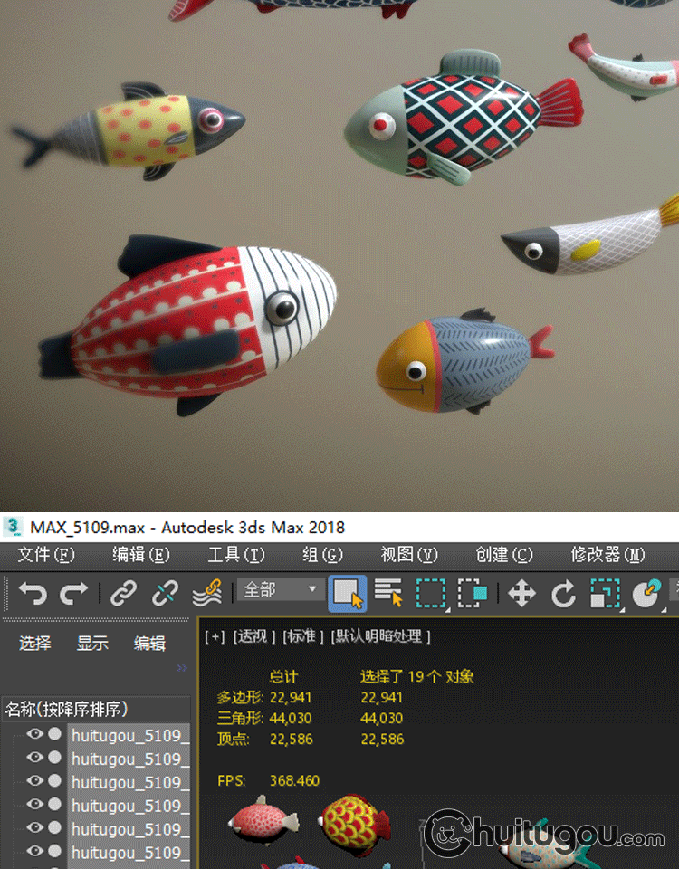Open the 创建(C) menu
Screen dimensions: 679x869
pos(504,555)
